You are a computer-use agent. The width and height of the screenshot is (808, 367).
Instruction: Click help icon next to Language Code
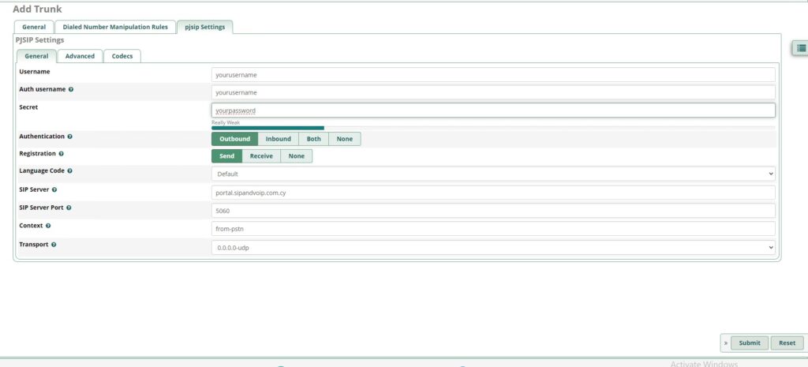[70, 170]
